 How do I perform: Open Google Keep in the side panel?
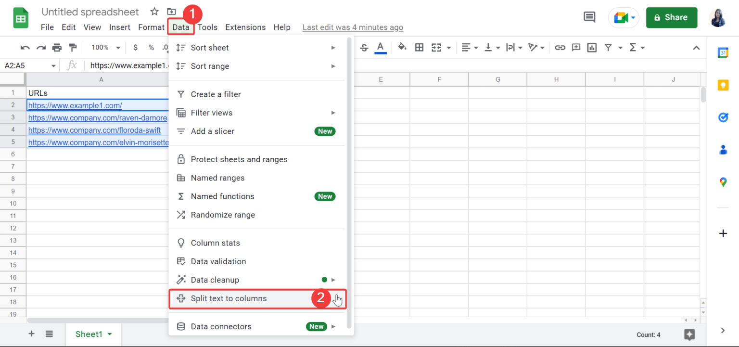(723, 85)
